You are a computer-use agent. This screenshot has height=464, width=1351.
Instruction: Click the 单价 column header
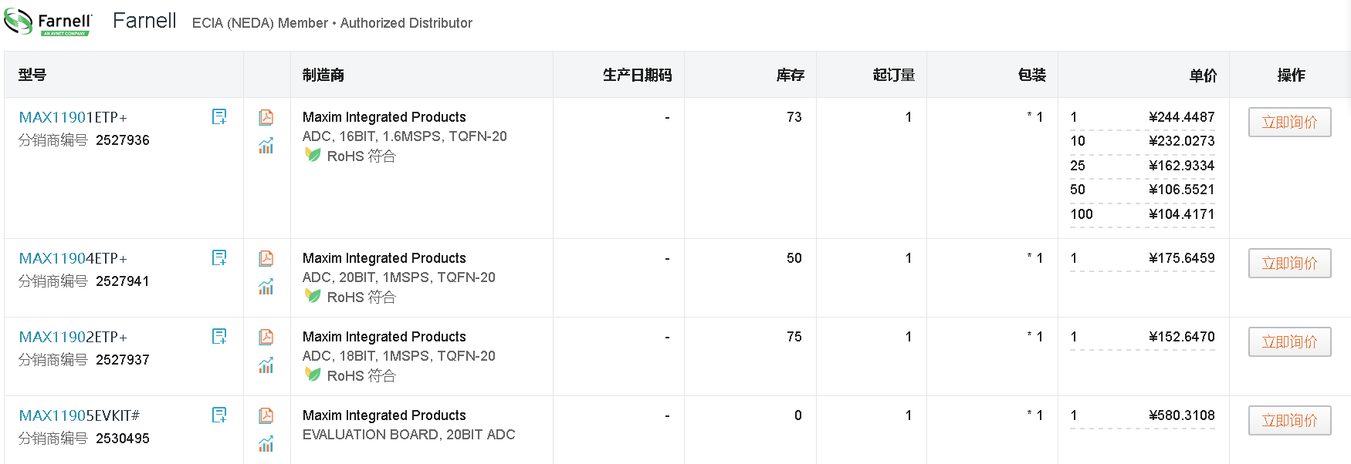(x=1203, y=75)
